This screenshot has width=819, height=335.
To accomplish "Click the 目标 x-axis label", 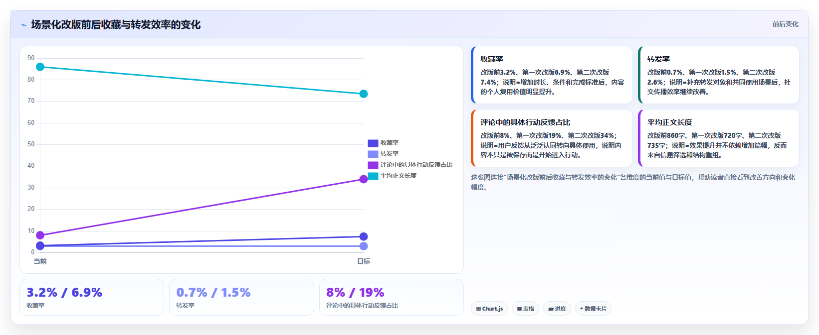I will [x=364, y=261].
